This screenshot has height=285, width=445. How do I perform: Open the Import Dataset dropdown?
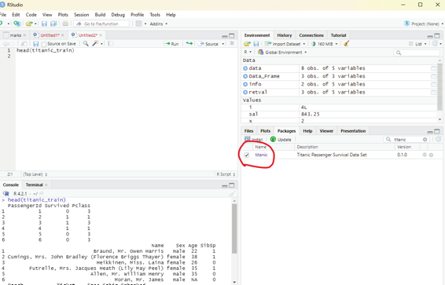click(285, 44)
